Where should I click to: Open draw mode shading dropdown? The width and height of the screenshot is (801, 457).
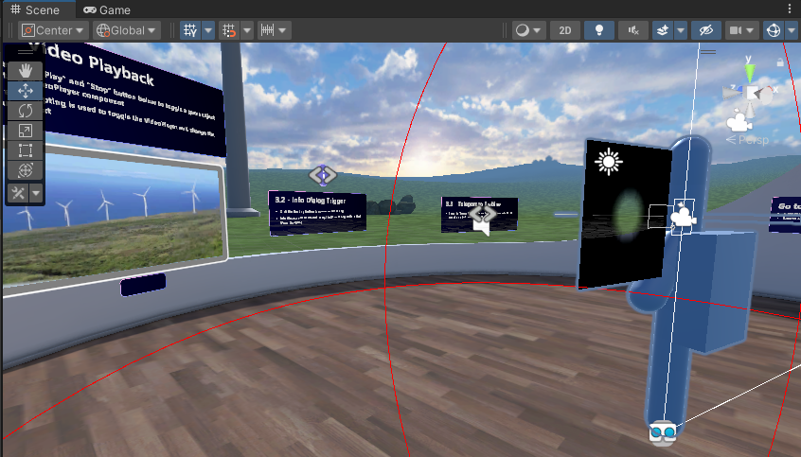tap(528, 30)
